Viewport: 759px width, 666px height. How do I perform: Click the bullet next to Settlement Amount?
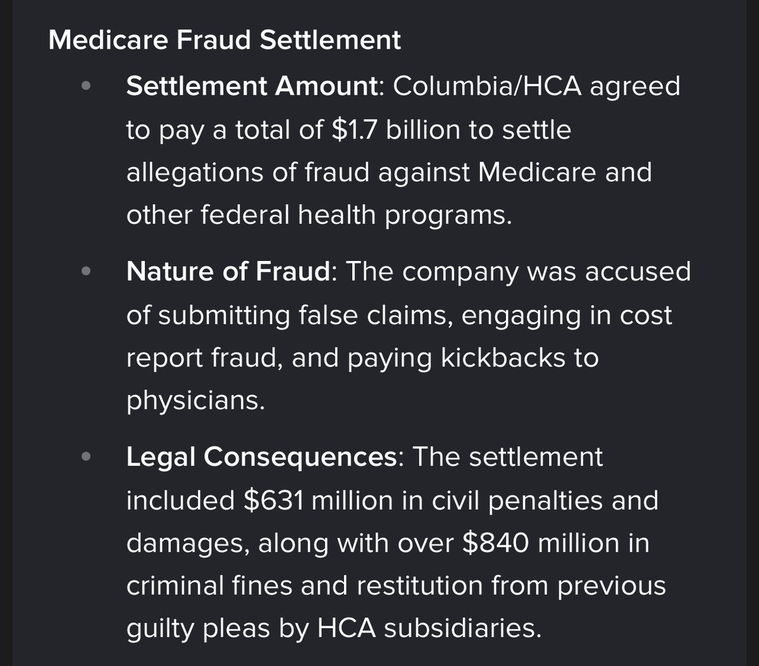tap(87, 86)
